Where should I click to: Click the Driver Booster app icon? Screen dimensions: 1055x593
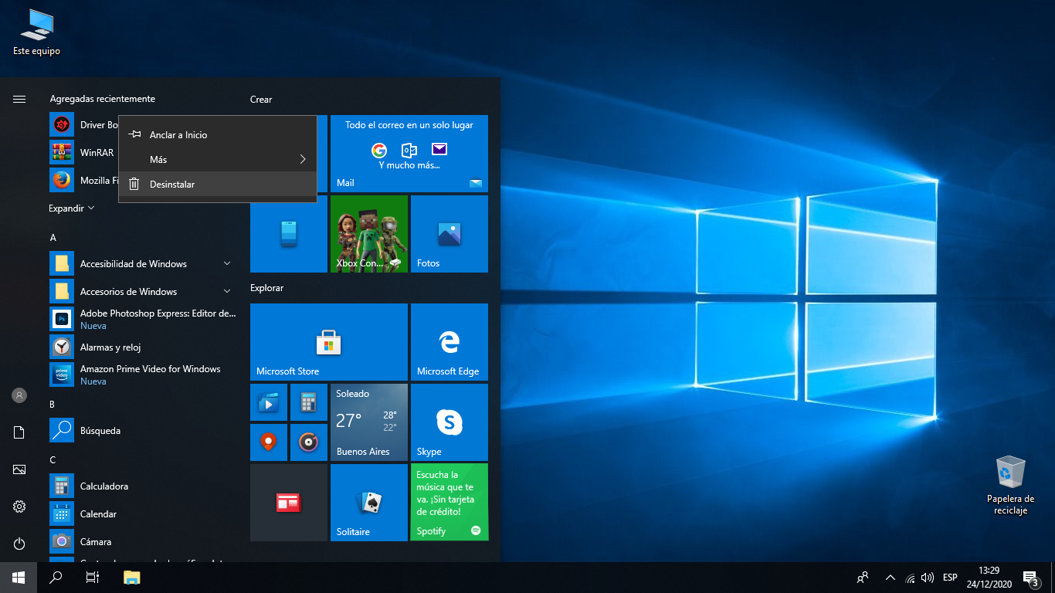(x=62, y=124)
